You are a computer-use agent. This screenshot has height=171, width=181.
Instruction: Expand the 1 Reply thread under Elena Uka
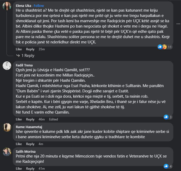tap(28, 56)
